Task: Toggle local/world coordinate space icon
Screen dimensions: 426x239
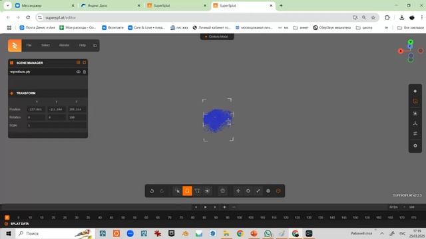Action: 278,191
